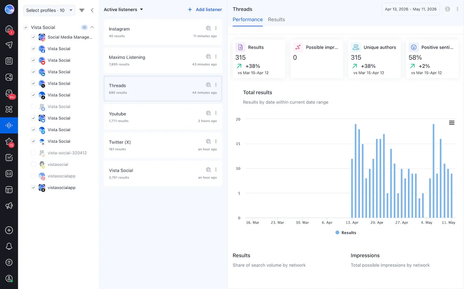Open the chart hamburger menu icon
464x289 pixels.
tap(452, 123)
